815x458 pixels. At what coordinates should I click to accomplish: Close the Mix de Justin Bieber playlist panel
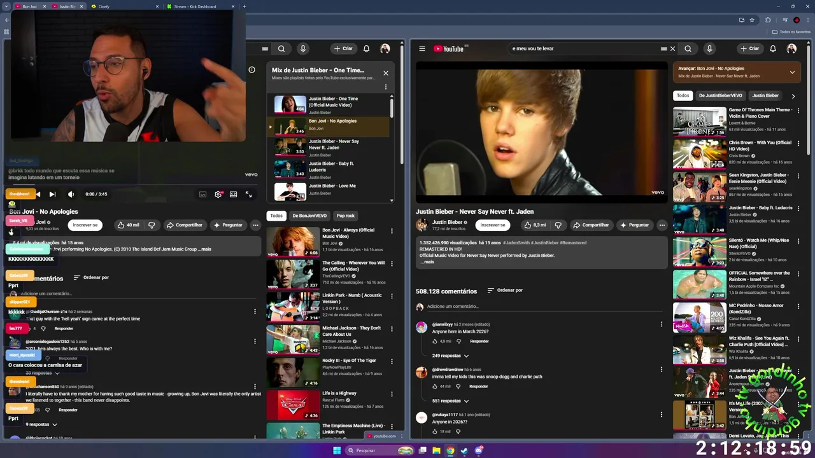coord(385,73)
